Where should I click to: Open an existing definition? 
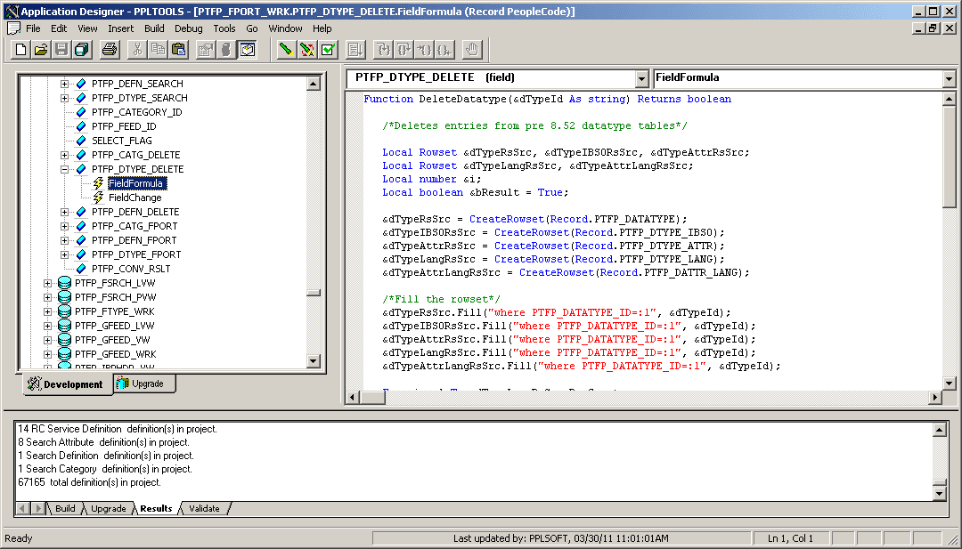coord(40,49)
